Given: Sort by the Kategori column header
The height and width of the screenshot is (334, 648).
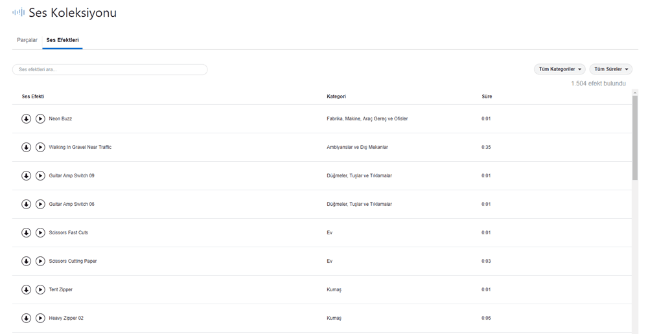Looking at the screenshot, I should click(336, 96).
